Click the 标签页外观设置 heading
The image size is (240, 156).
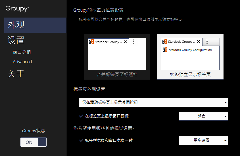89,89
